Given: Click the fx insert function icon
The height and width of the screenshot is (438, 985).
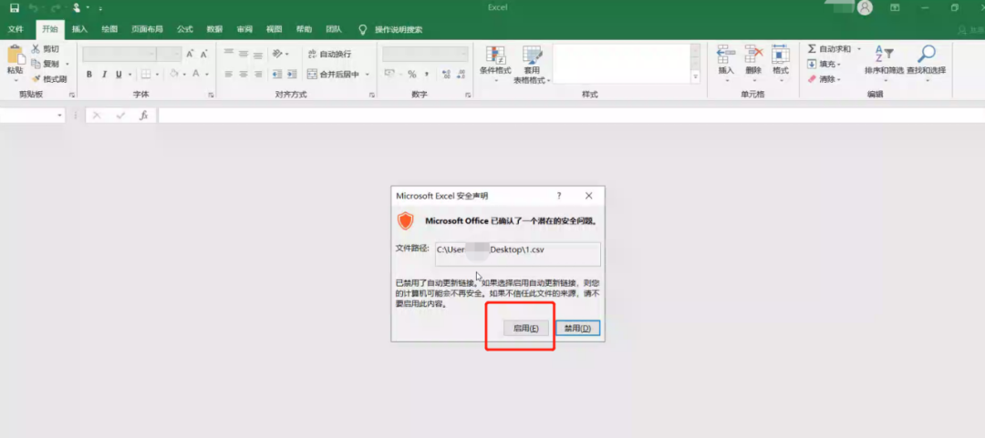Looking at the screenshot, I should (x=143, y=116).
